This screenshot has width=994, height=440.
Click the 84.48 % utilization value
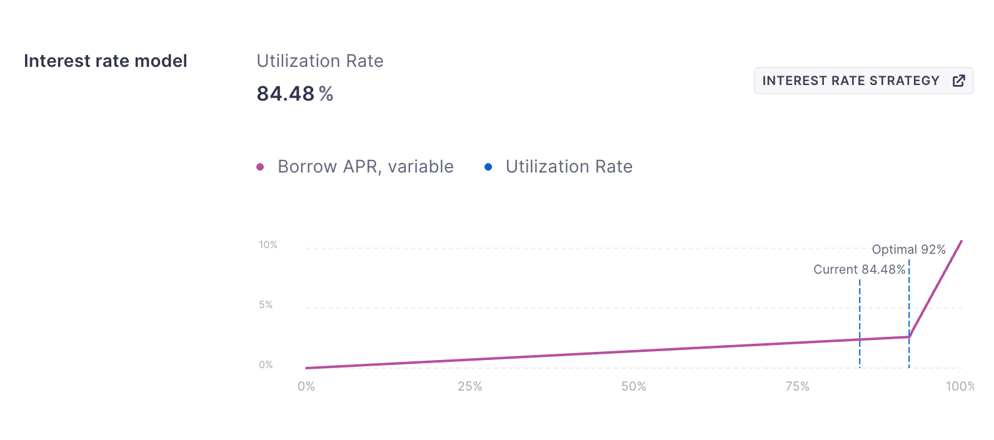(294, 94)
